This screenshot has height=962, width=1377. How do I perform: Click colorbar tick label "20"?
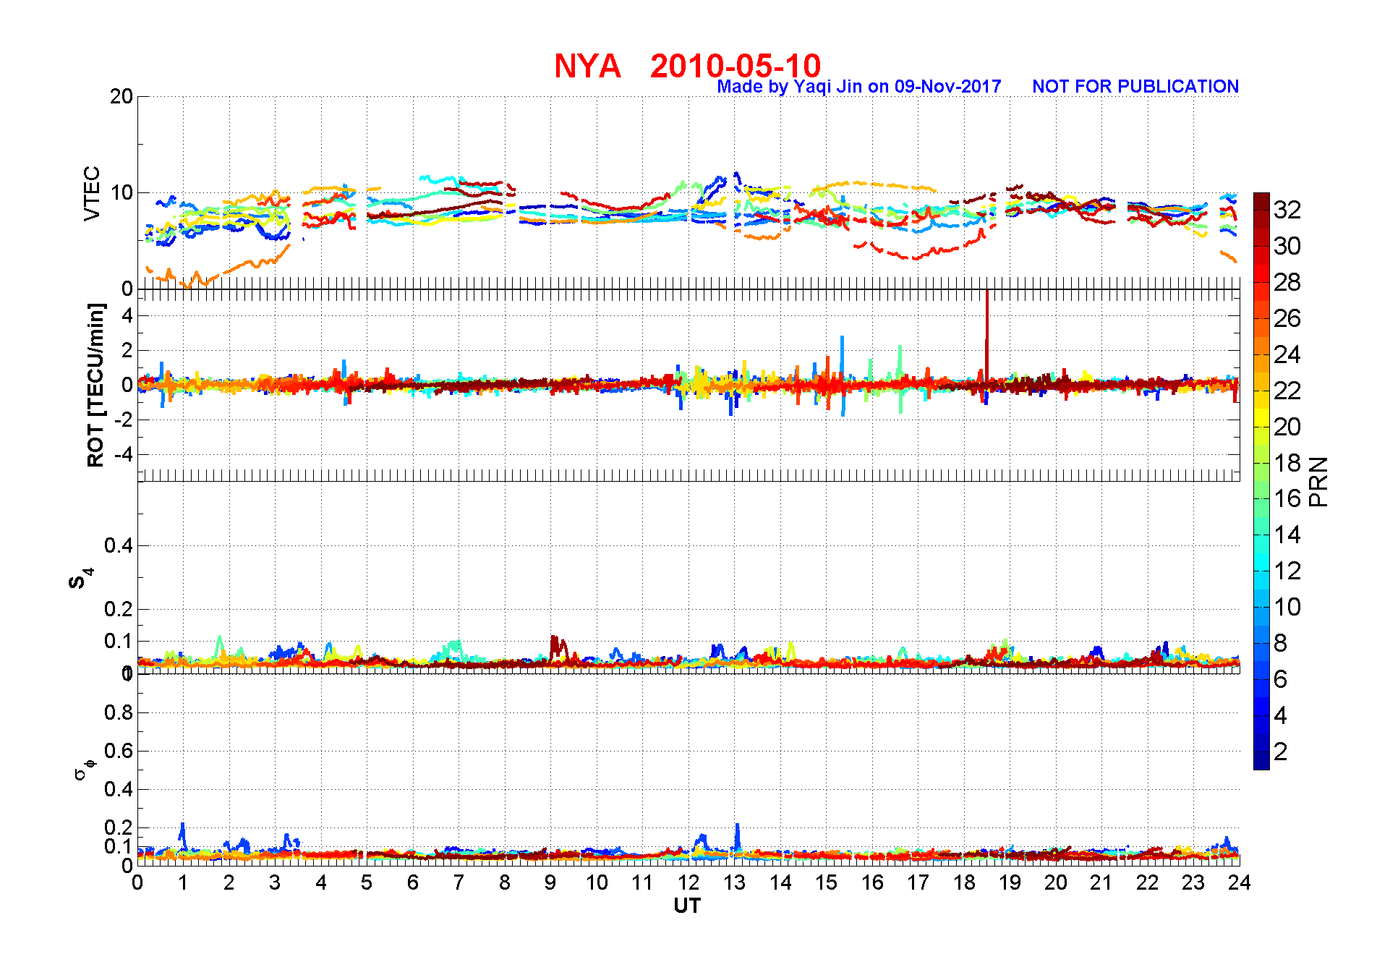[x=1287, y=427]
